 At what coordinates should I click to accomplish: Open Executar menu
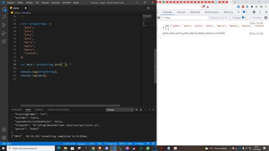pyautogui.click(x=55, y=3)
